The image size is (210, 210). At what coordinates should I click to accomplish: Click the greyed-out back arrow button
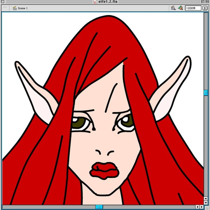click(x=5, y=8)
